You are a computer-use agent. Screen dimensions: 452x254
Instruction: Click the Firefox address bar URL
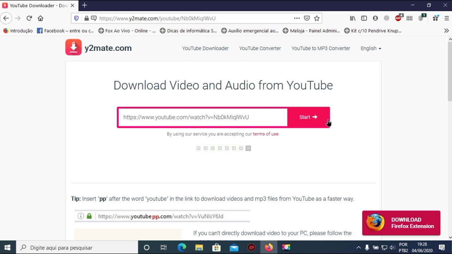click(157, 18)
